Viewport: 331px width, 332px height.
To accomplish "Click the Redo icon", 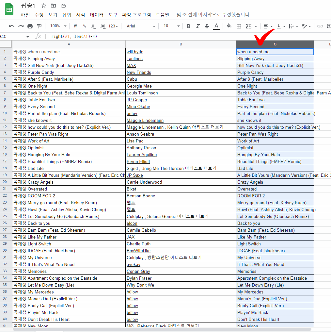I will click(x=21, y=26).
